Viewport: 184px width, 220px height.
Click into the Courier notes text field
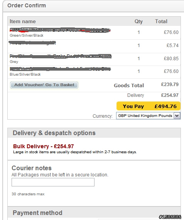(x=53, y=182)
